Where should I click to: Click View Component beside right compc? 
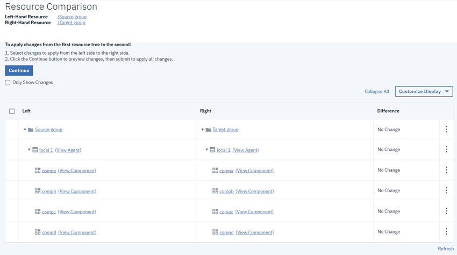point(254,212)
